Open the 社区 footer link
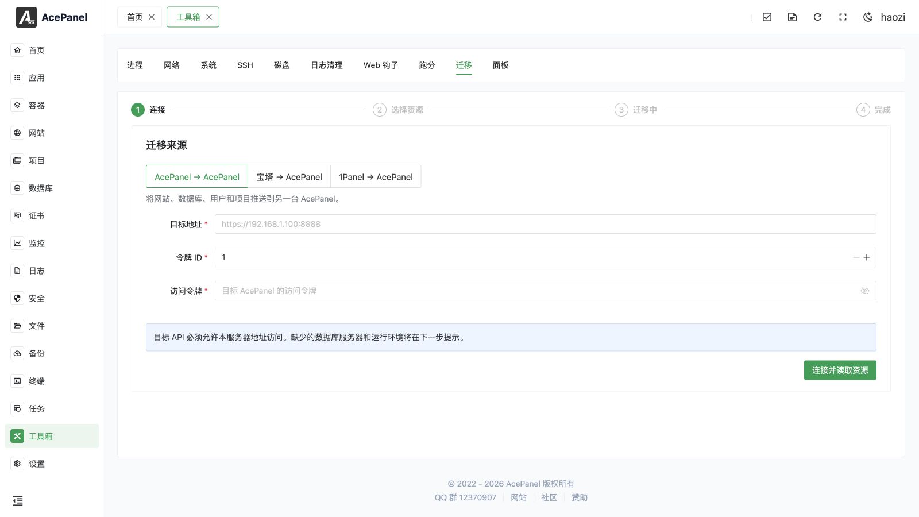Screen dimensions: 919x517 point(549,497)
